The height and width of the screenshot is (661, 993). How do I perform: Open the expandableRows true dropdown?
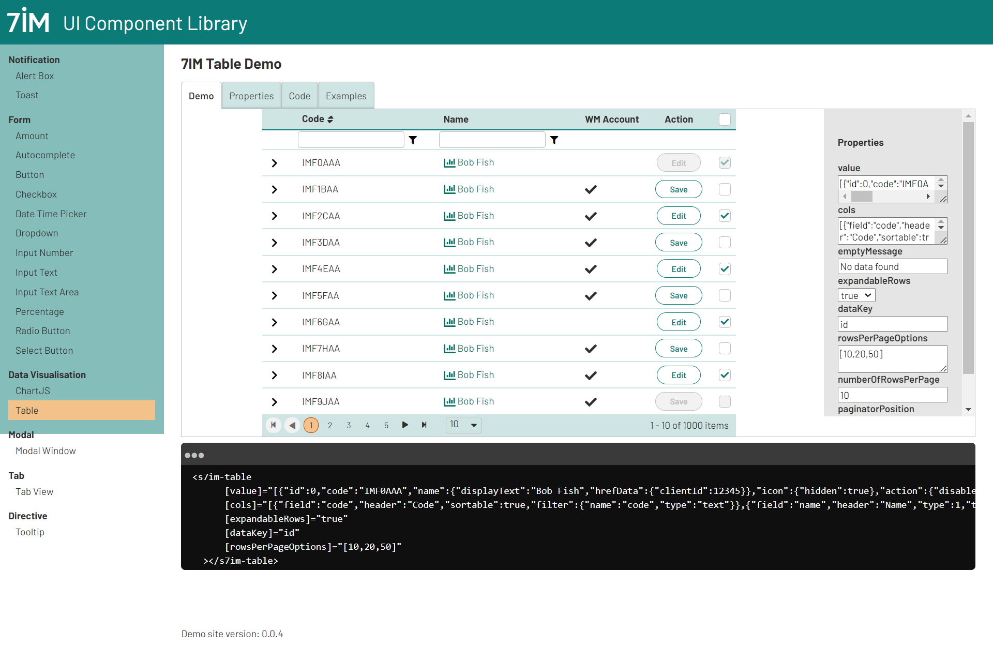pyautogui.click(x=856, y=296)
